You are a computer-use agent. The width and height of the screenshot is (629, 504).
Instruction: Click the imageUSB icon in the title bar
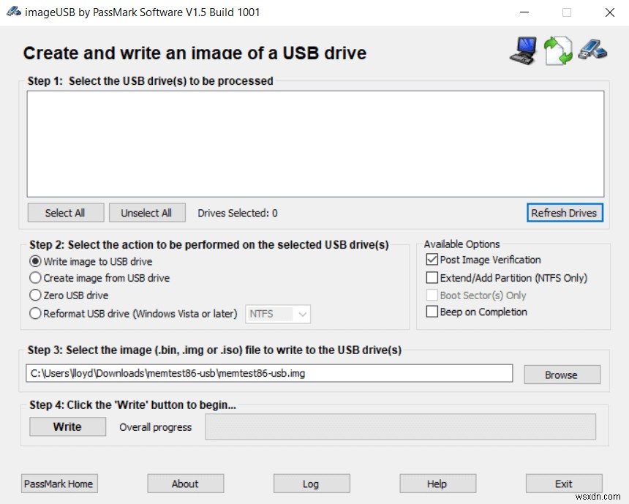pos(13,12)
